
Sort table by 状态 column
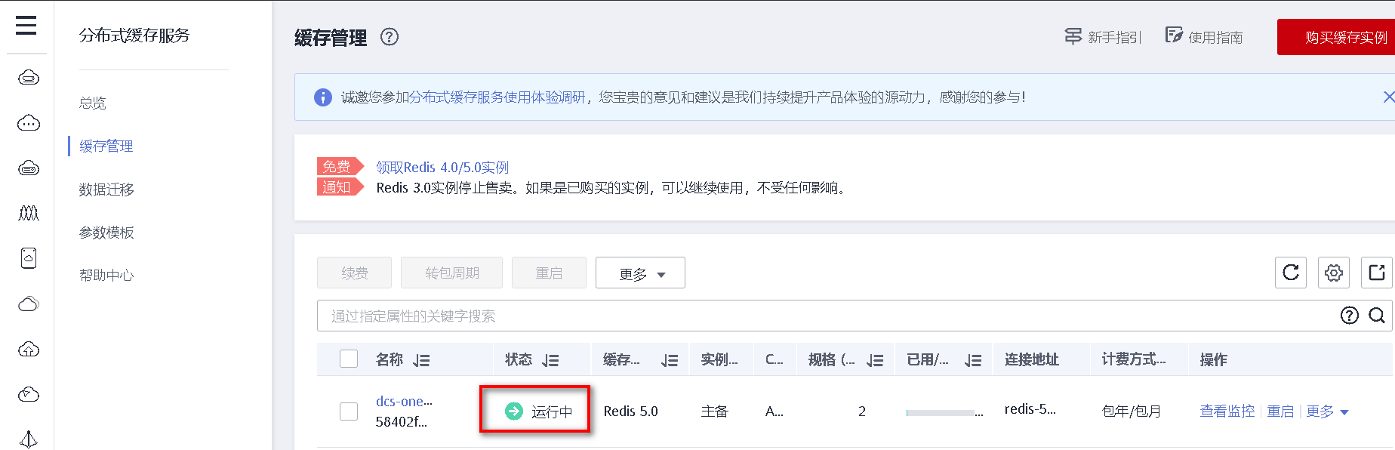tap(550, 360)
